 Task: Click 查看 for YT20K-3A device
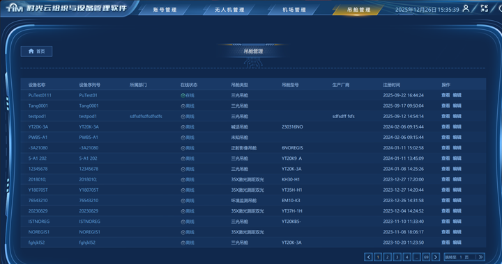click(x=446, y=127)
